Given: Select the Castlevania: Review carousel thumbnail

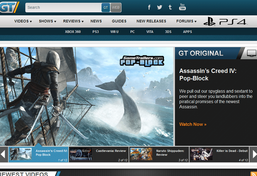Looking at the screenshot, I should tap(81, 154).
